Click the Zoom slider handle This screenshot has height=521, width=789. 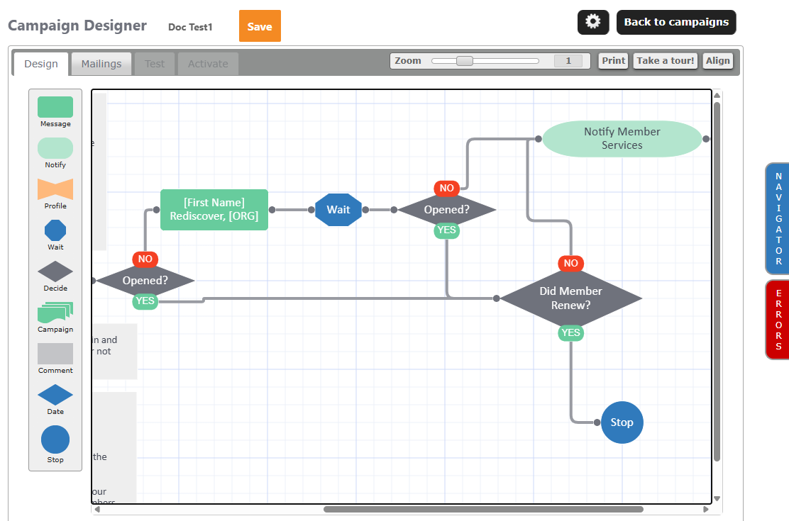pos(465,61)
